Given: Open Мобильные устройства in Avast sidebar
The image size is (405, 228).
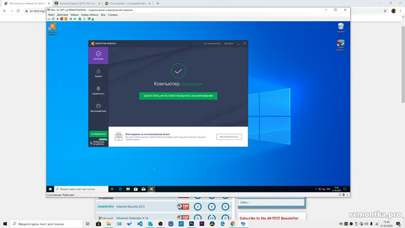Looking at the screenshot, I should [98, 143].
